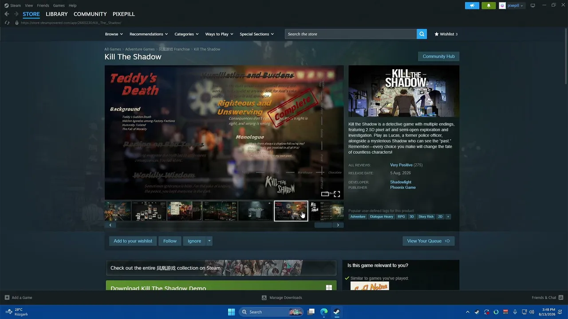Select the RPG tag
The width and height of the screenshot is (568, 319).
[x=401, y=217]
